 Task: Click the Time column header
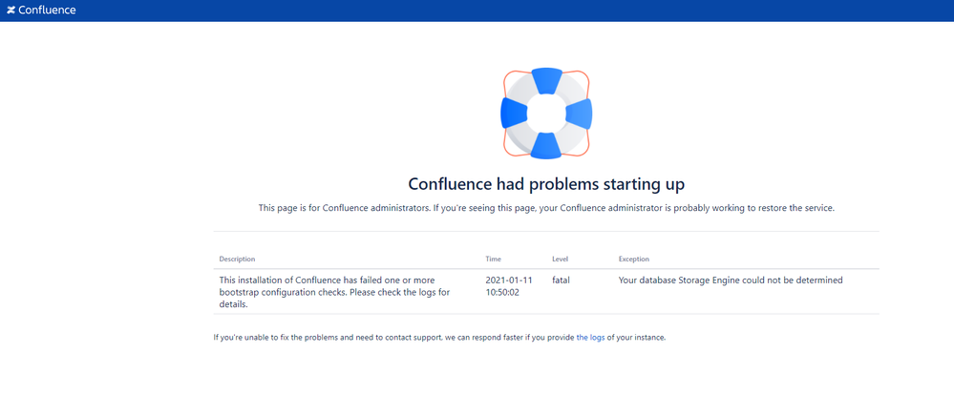[494, 259]
